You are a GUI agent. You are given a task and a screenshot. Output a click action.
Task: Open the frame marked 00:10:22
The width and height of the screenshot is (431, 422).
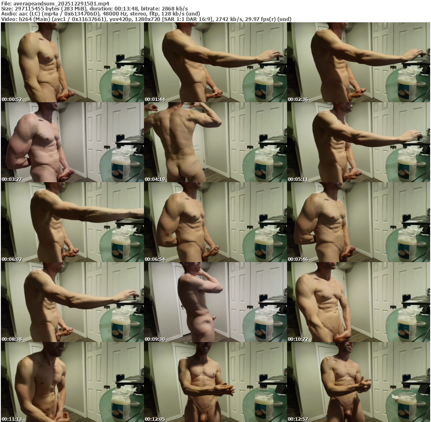pos(358,302)
